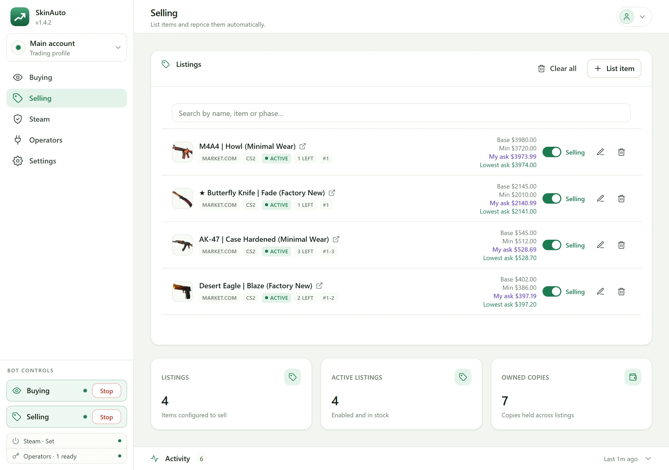
Task: Select Selling in the sidebar navigation
Action: click(66, 98)
